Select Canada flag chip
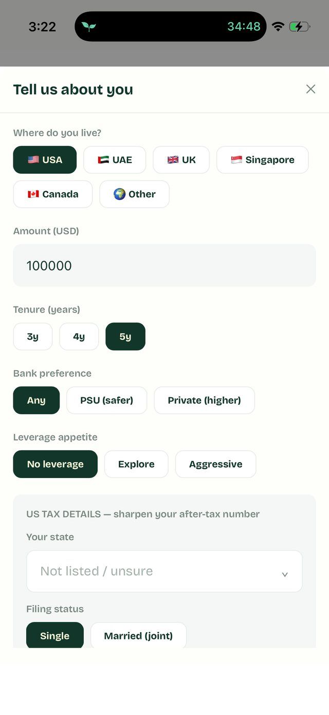 (53, 194)
